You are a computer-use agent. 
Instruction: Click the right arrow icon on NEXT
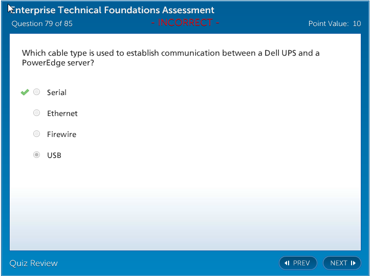coord(353,263)
